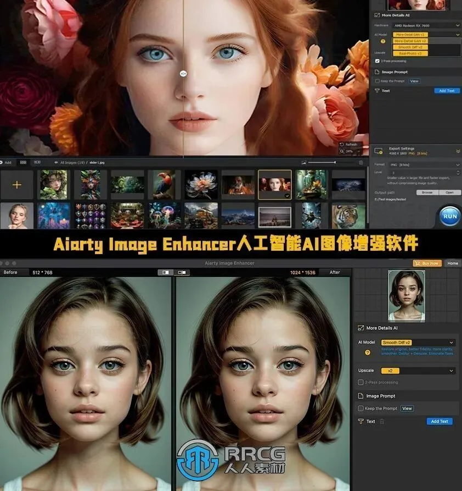The width and height of the screenshot is (462, 491).
Task: Click the 512 * 768 resolution text
Action: pyautogui.click(x=42, y=272)
